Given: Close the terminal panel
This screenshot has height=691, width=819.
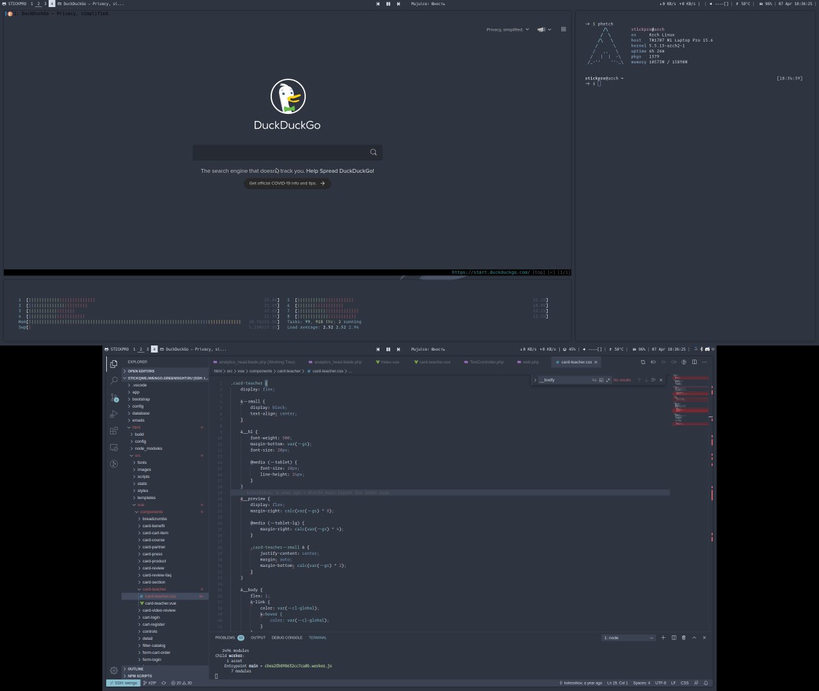Looking at the screenshot, I should click(x=704, y=638).
